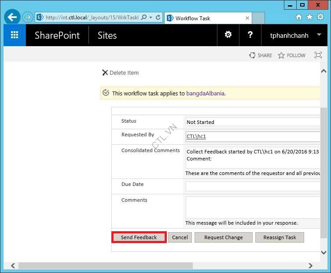Open the Settings gear menu

(x=228, y=35)
